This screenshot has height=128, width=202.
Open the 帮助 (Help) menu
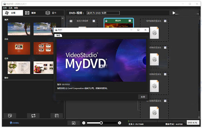coord(16,8)
